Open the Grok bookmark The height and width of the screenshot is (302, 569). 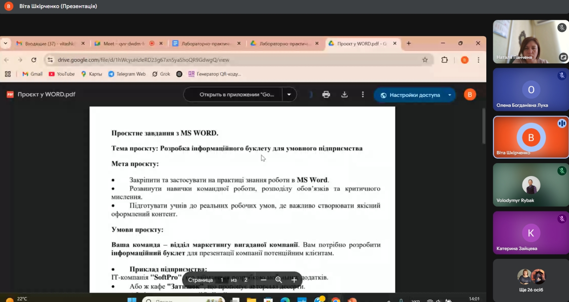(x=161, y=74)
